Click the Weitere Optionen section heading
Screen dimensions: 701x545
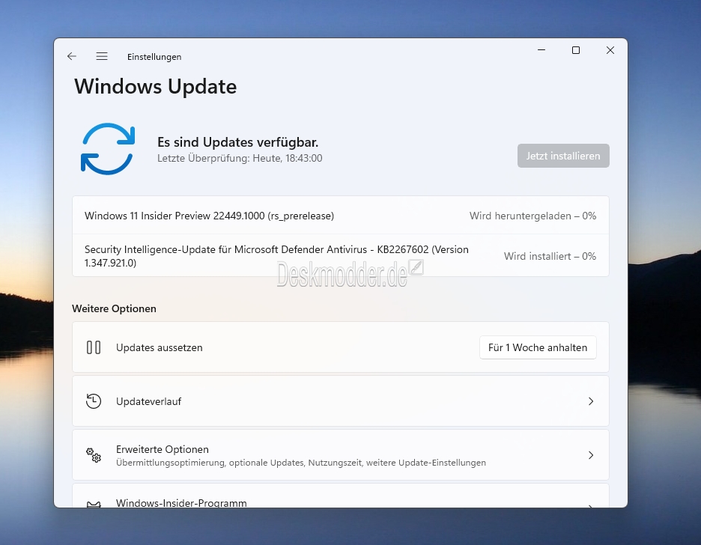[x=114, y=308]
